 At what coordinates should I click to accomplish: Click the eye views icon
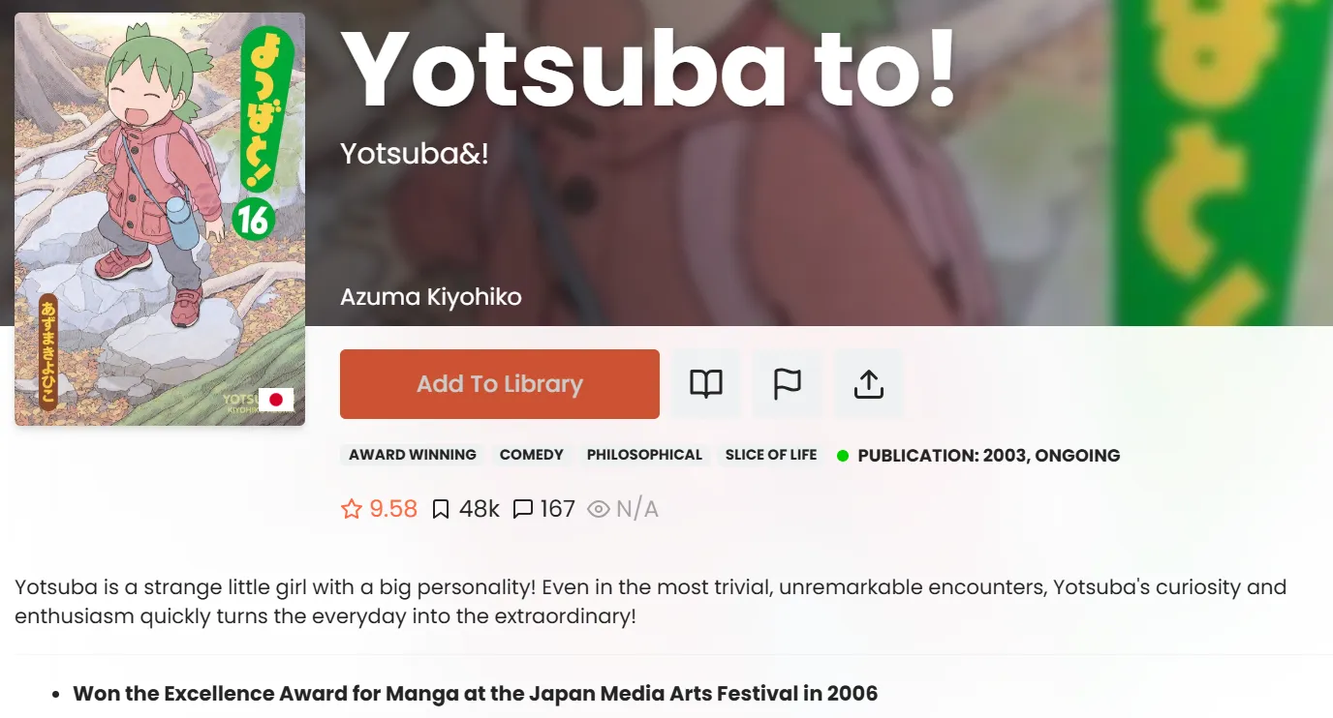(x=599, y=509)
